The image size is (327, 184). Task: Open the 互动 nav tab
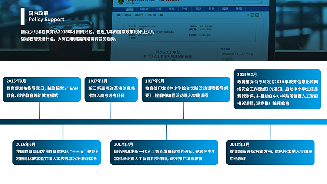click(198, 9)
